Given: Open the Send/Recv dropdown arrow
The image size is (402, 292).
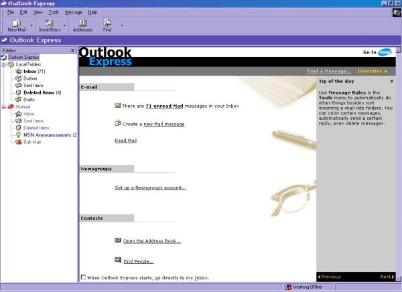Looking at the screenshot, I should (x=64, y=25).
